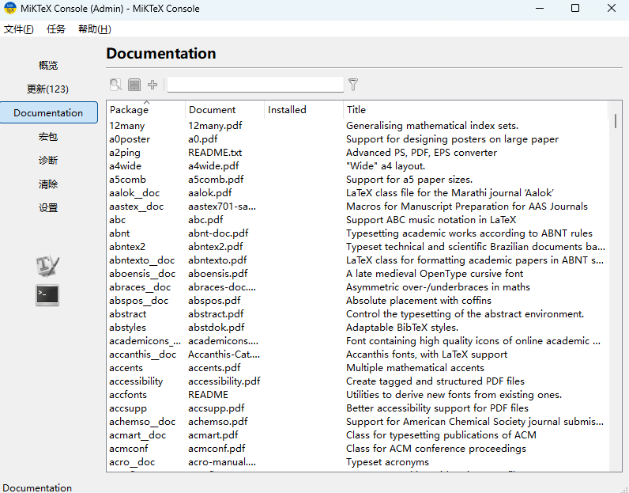Click the filter funnel icon
Image resolution: width=629 pixels, height=493 pixels.
tap(353, 85)
